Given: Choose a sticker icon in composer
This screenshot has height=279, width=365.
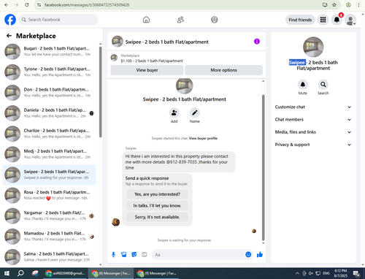Looking at the screenshot, I should (134, 255).
